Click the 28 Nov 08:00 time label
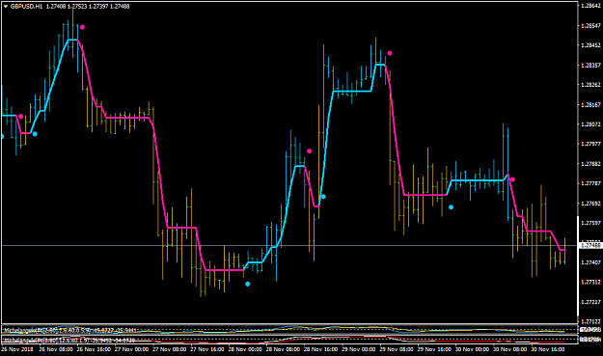 pyautogui.click(x=283, y=349)
